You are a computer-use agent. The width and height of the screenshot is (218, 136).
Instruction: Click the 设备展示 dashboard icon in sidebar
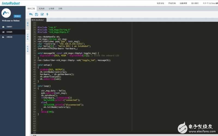click(3, 27)
